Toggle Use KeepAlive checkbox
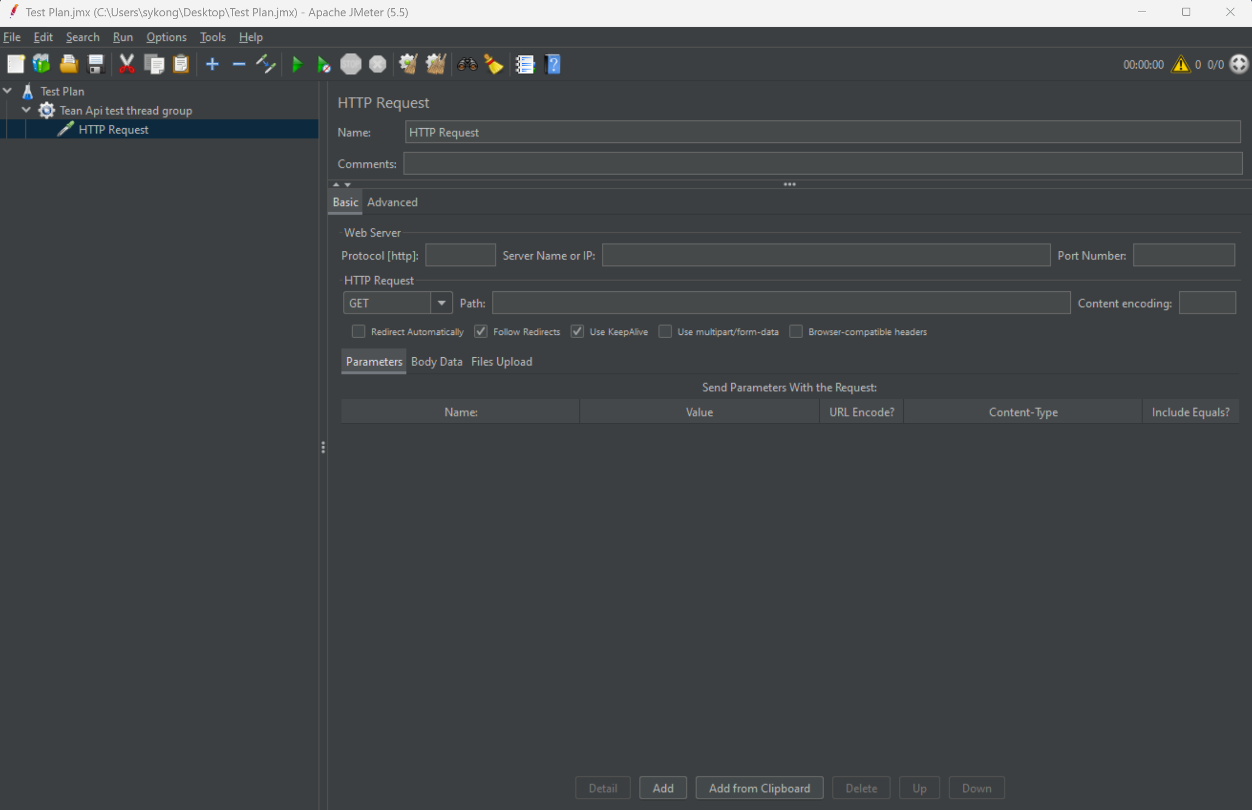 click(x=577, y=332)
